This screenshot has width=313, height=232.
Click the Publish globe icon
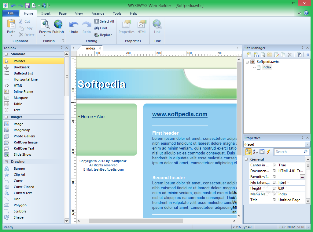pos(58,24)
